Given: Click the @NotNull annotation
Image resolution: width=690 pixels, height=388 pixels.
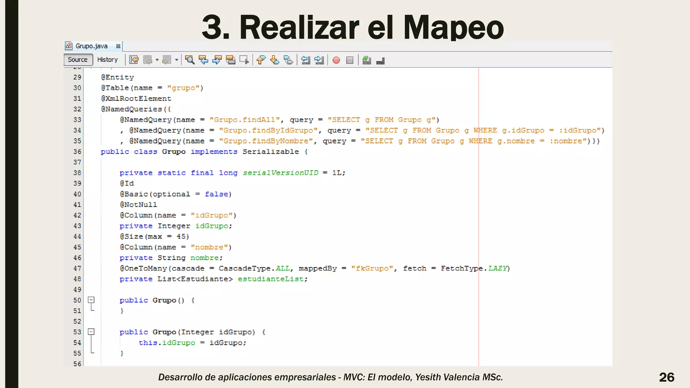Looking at the screenshot, I should tap(138, 204).
